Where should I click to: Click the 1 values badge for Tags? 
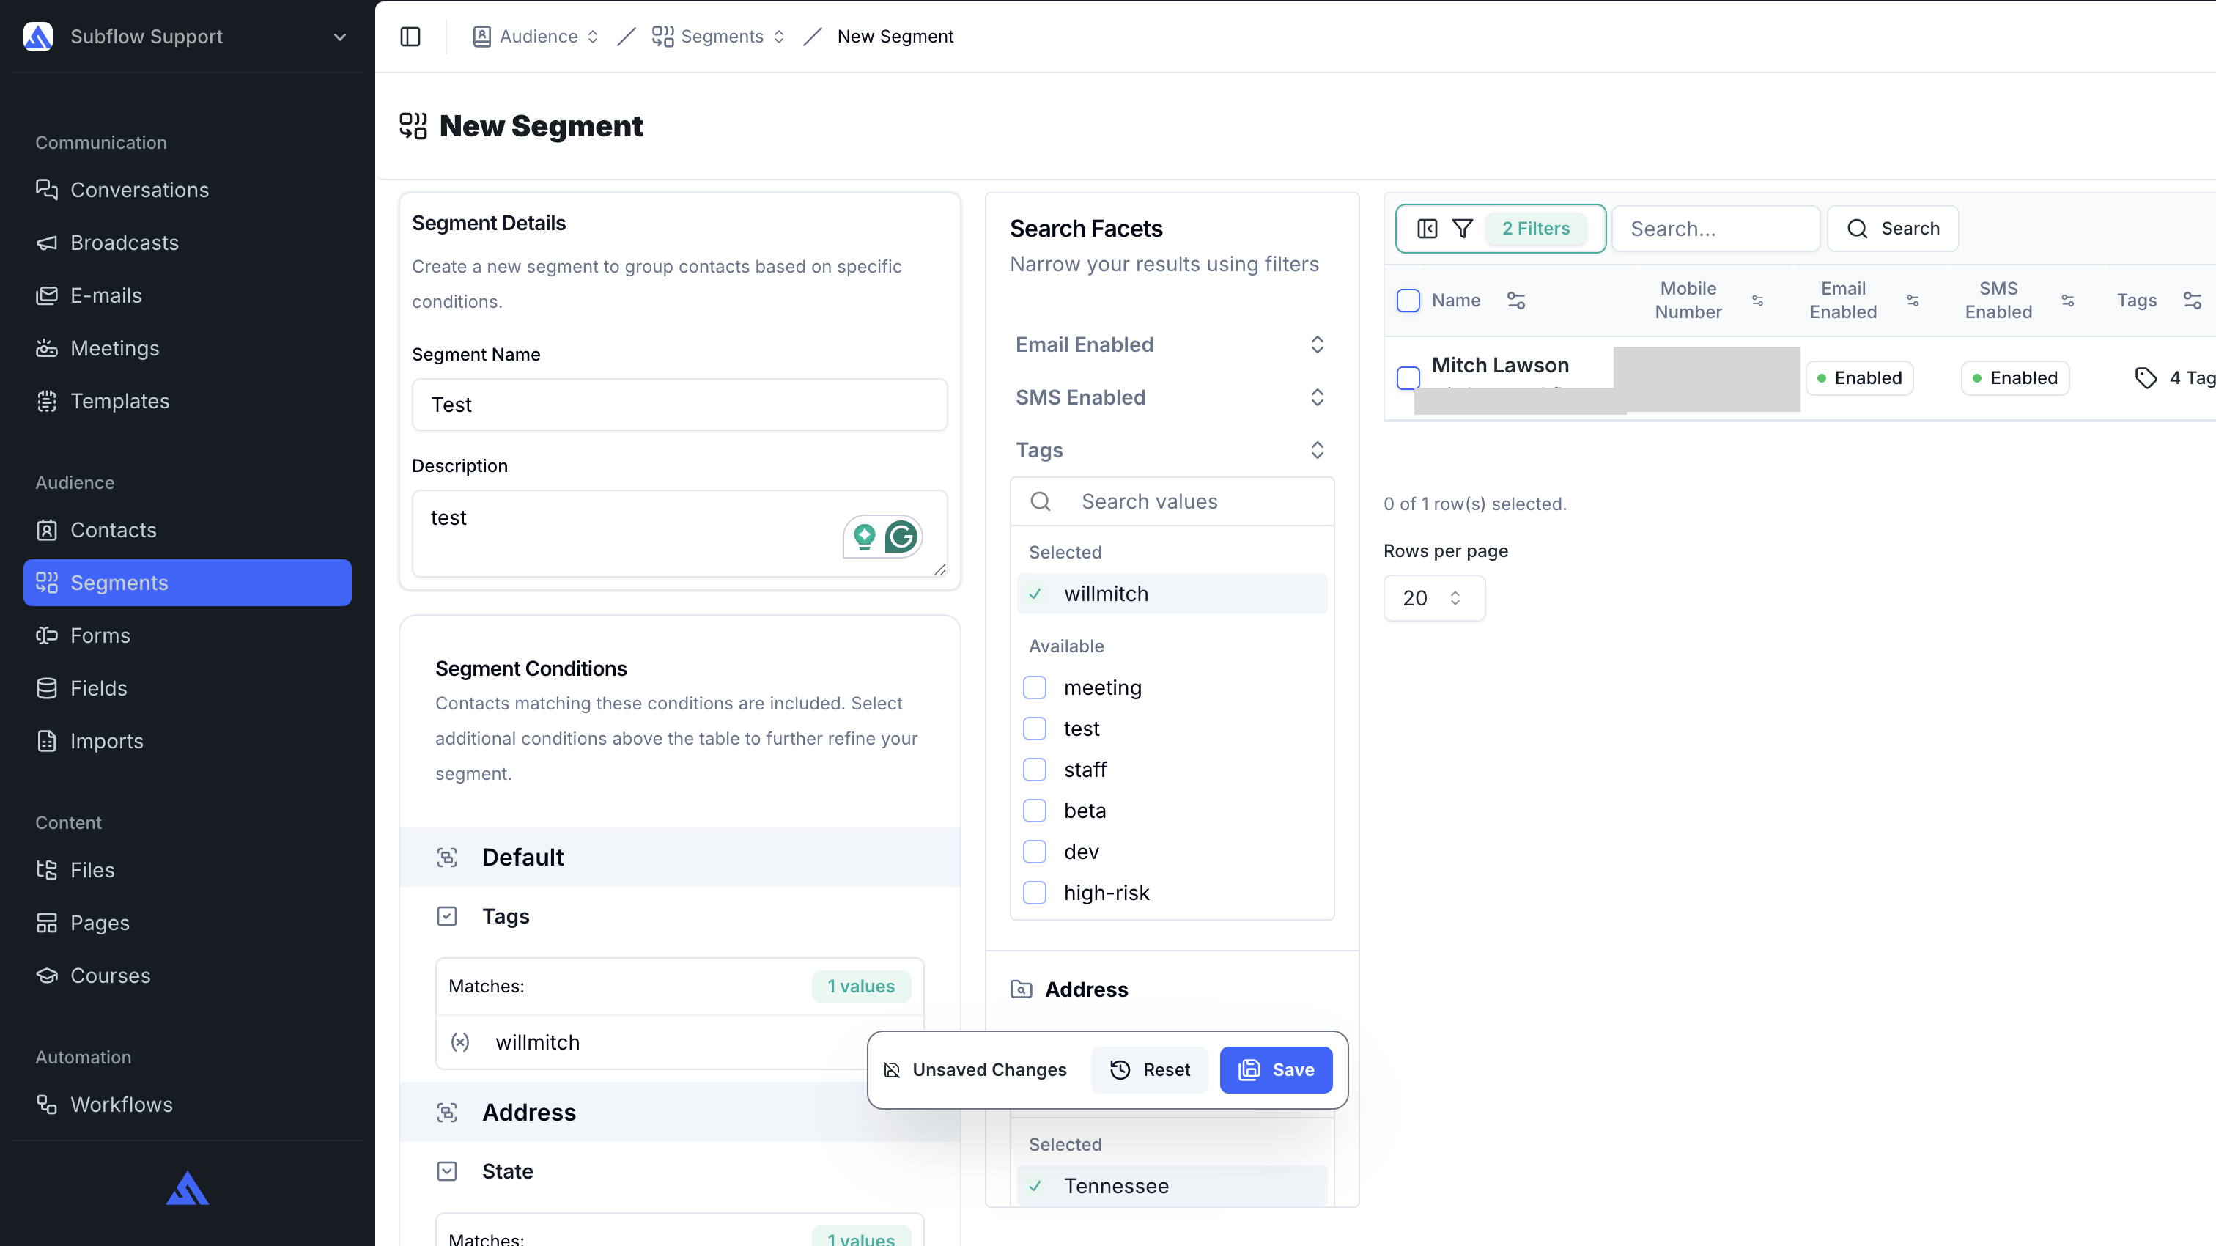(x=860, y=986)
